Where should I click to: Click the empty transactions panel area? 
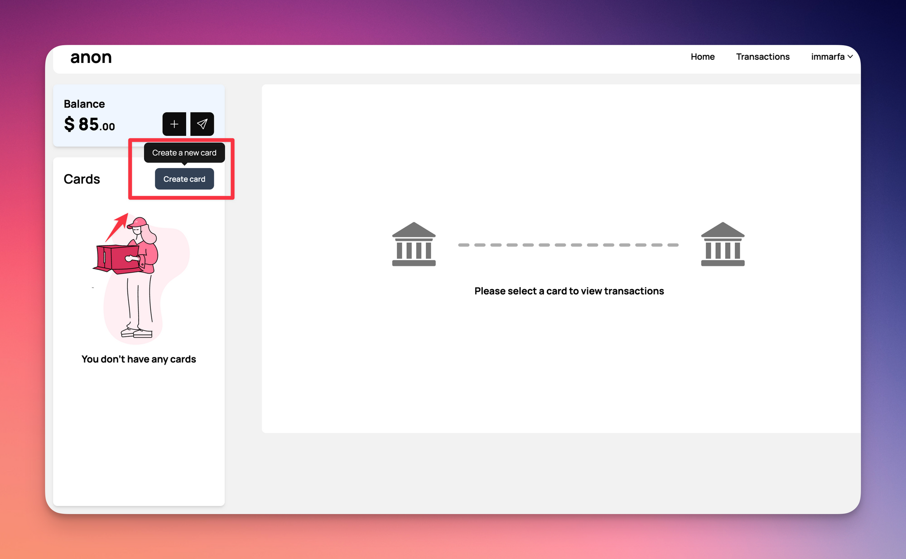pyautogui.click(x=562, y=371)
